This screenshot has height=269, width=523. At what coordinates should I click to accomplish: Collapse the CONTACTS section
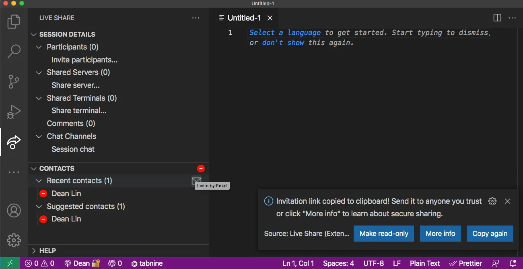coord(33,168)
